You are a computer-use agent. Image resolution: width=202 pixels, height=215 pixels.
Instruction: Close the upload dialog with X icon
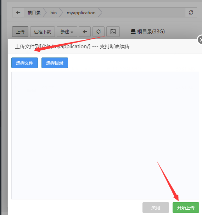point(200,40)
